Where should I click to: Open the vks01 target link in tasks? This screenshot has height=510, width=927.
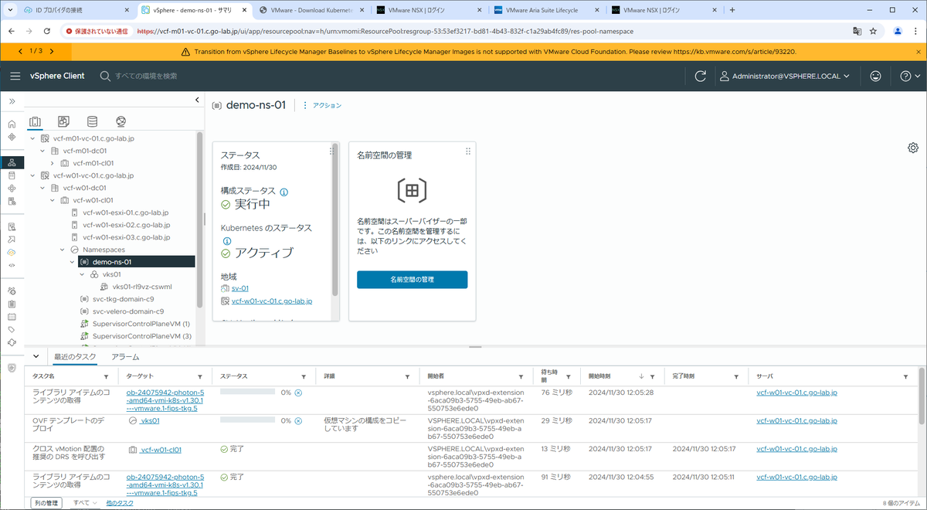pos(150,421)
